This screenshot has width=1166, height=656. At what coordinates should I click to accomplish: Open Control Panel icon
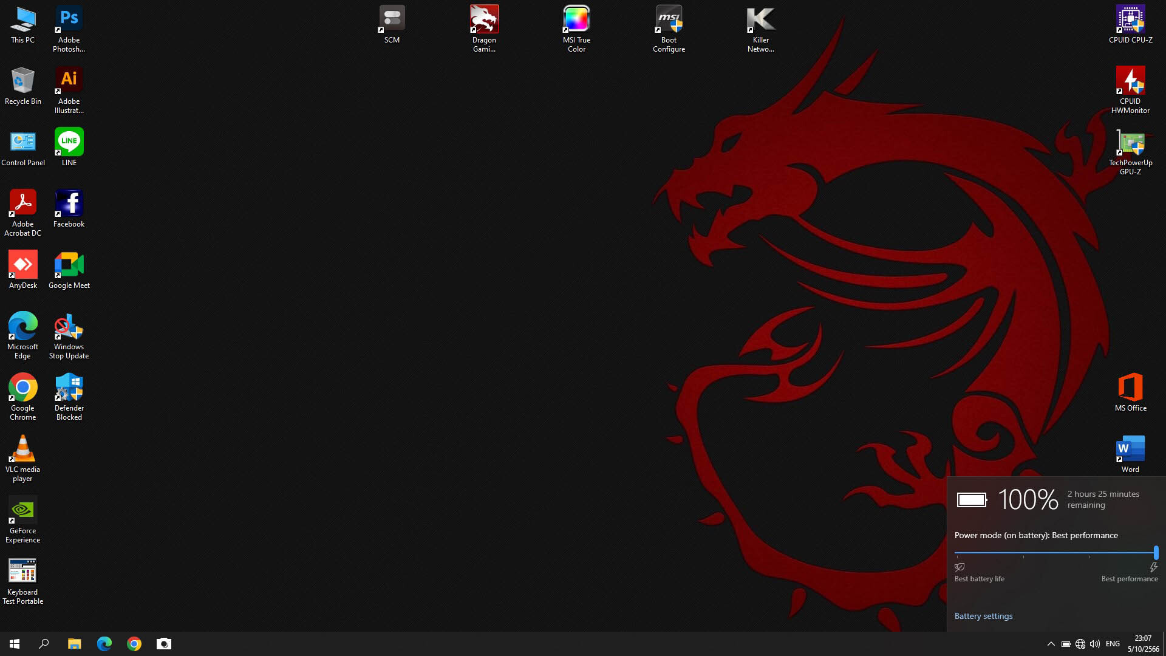coord(22,148)
